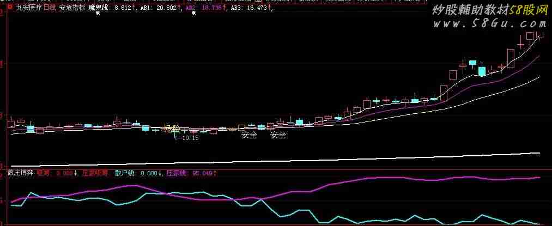Viewport: 552px width, 226px height.
Task: Click the star marker below AB2
Action: [193, 14]
